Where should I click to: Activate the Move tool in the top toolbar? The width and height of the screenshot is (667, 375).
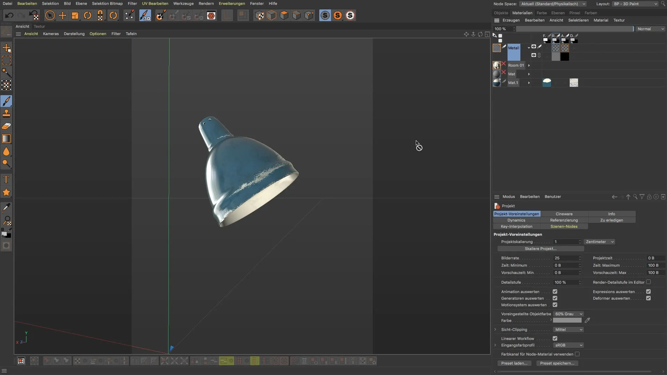point(63,15)
